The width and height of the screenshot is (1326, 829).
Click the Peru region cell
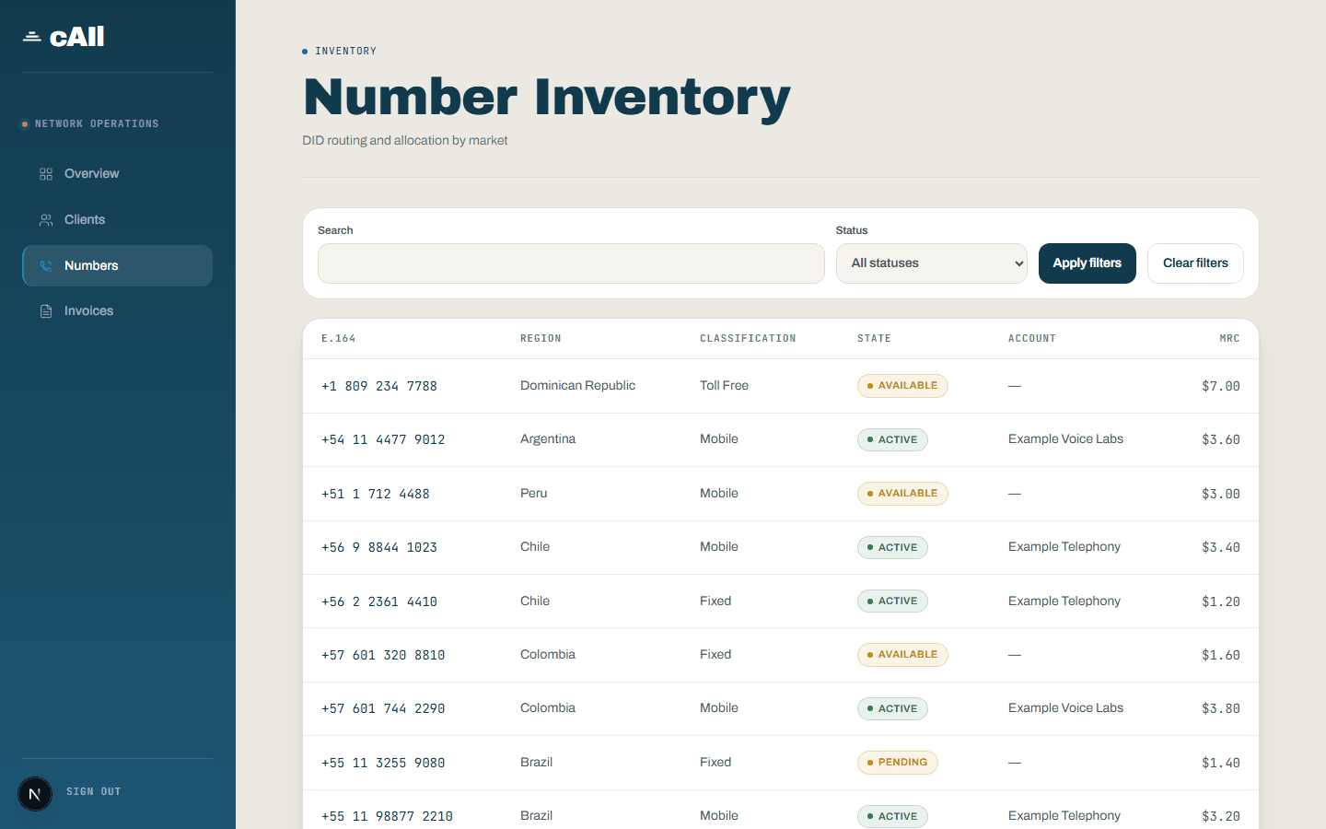pyautogui.click(x=533, y=494)
